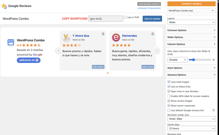This screenshot has height=135, width=219.
Task: Open Y Ahora Que reviewer name link
Action: coord(81,36)
